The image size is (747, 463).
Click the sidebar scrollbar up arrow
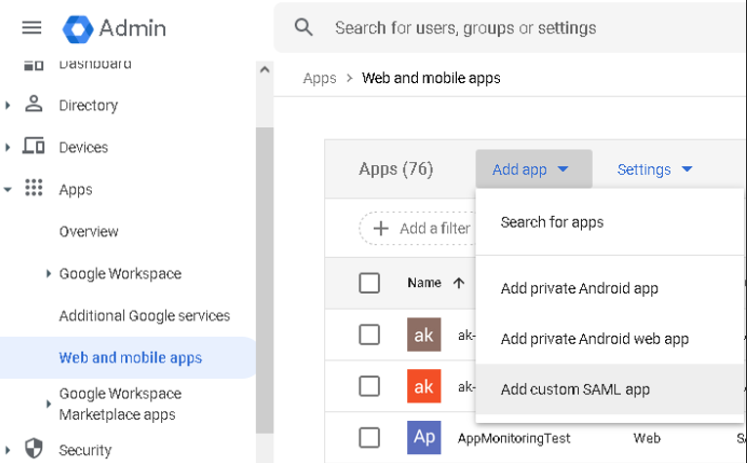(265, 70)
